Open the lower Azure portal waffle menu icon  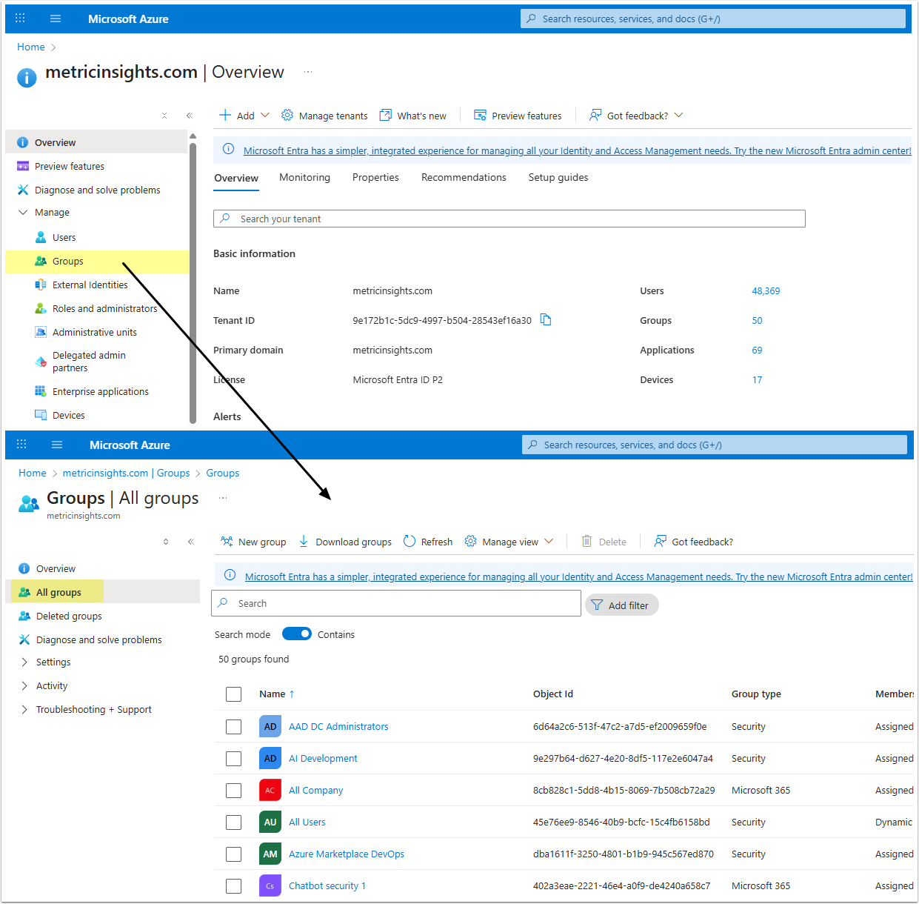(x=21, y=445)
